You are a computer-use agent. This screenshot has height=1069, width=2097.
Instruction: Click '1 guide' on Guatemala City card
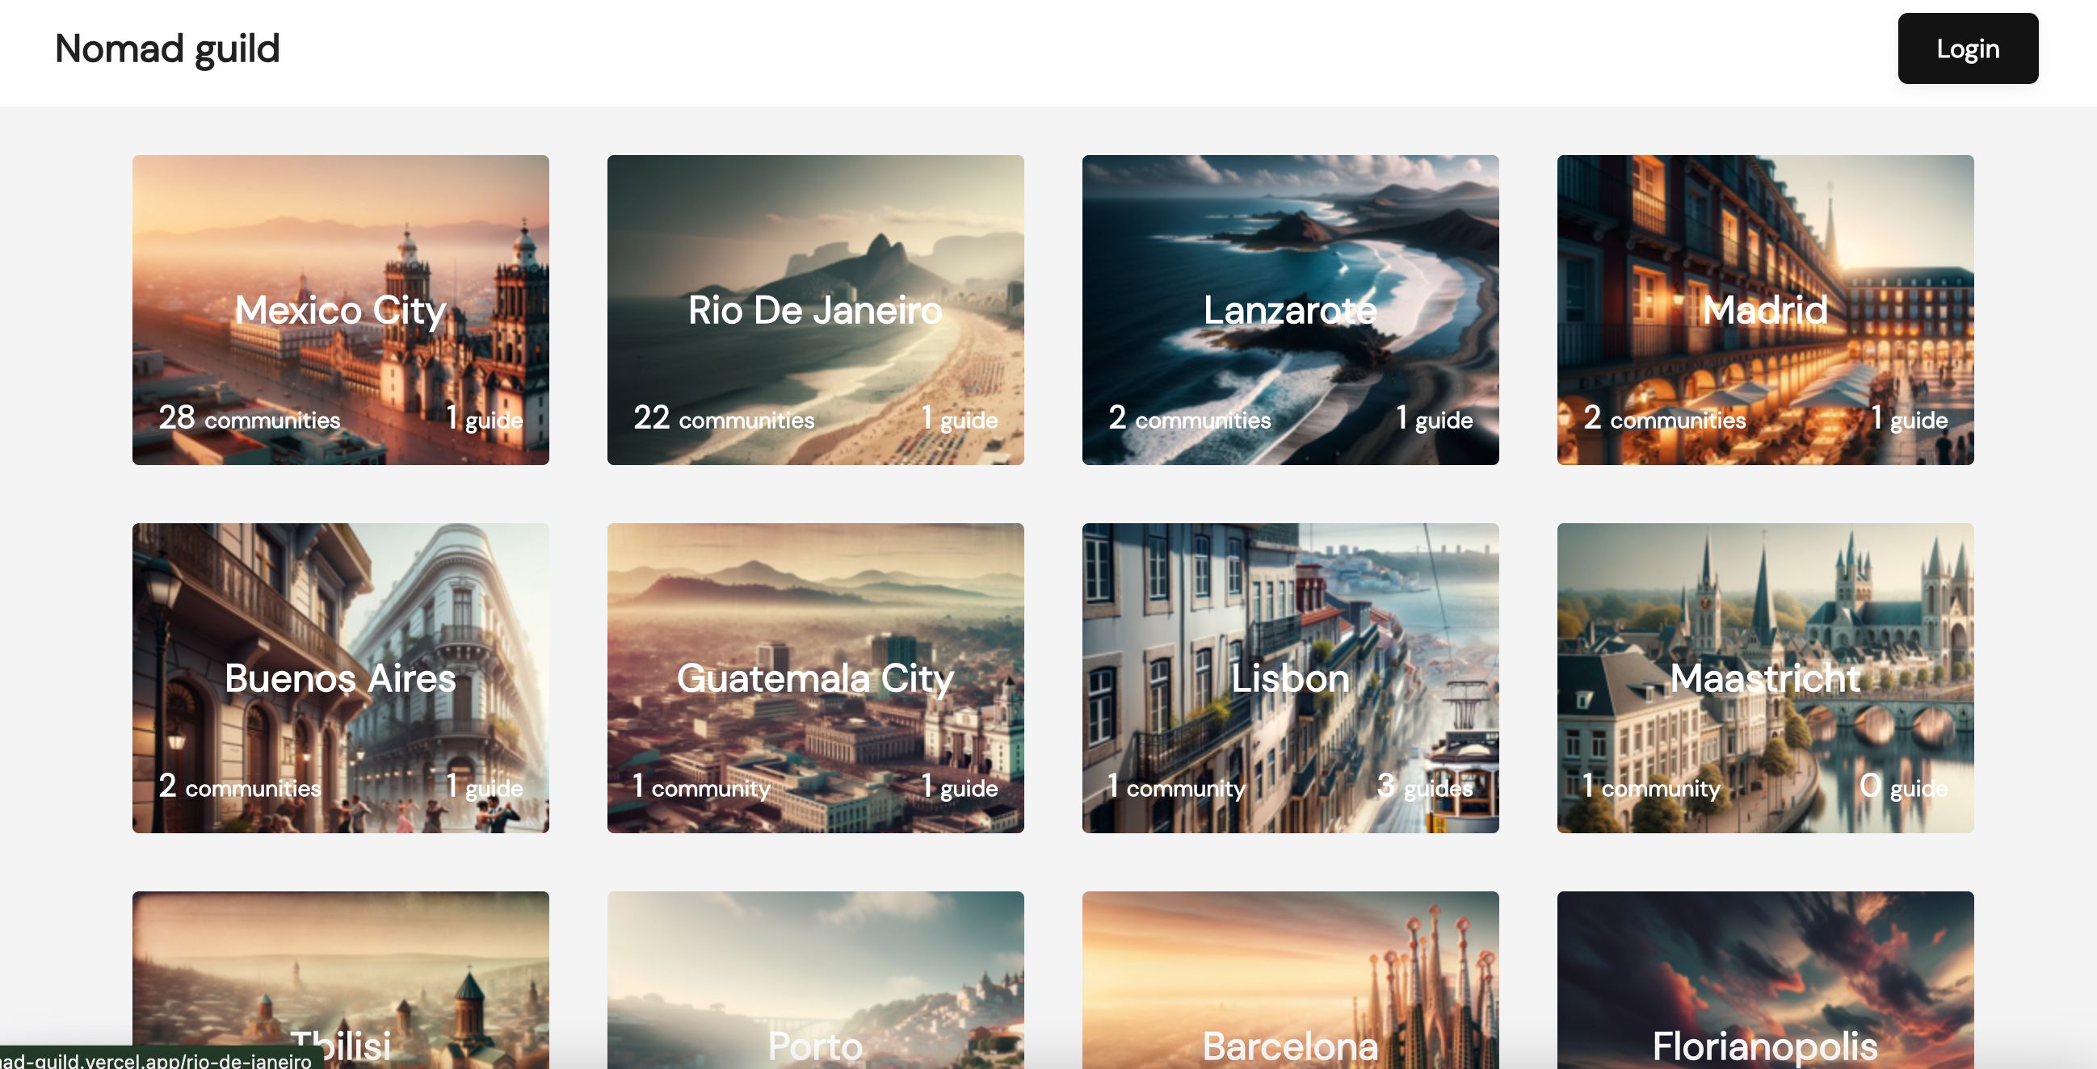(959, 786)
